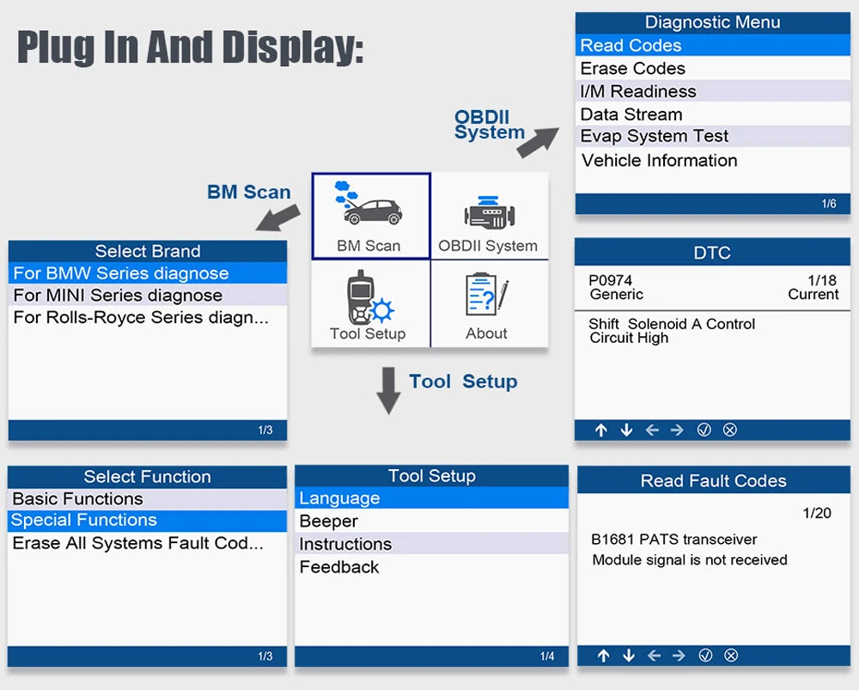Click down arrow in DTC screen

(x=627, y=430)
